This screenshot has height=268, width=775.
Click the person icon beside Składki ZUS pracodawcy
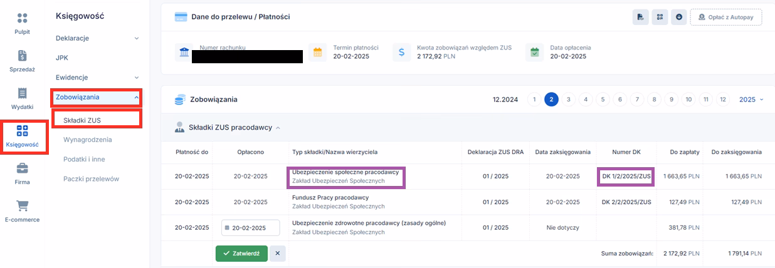[179, 127]
